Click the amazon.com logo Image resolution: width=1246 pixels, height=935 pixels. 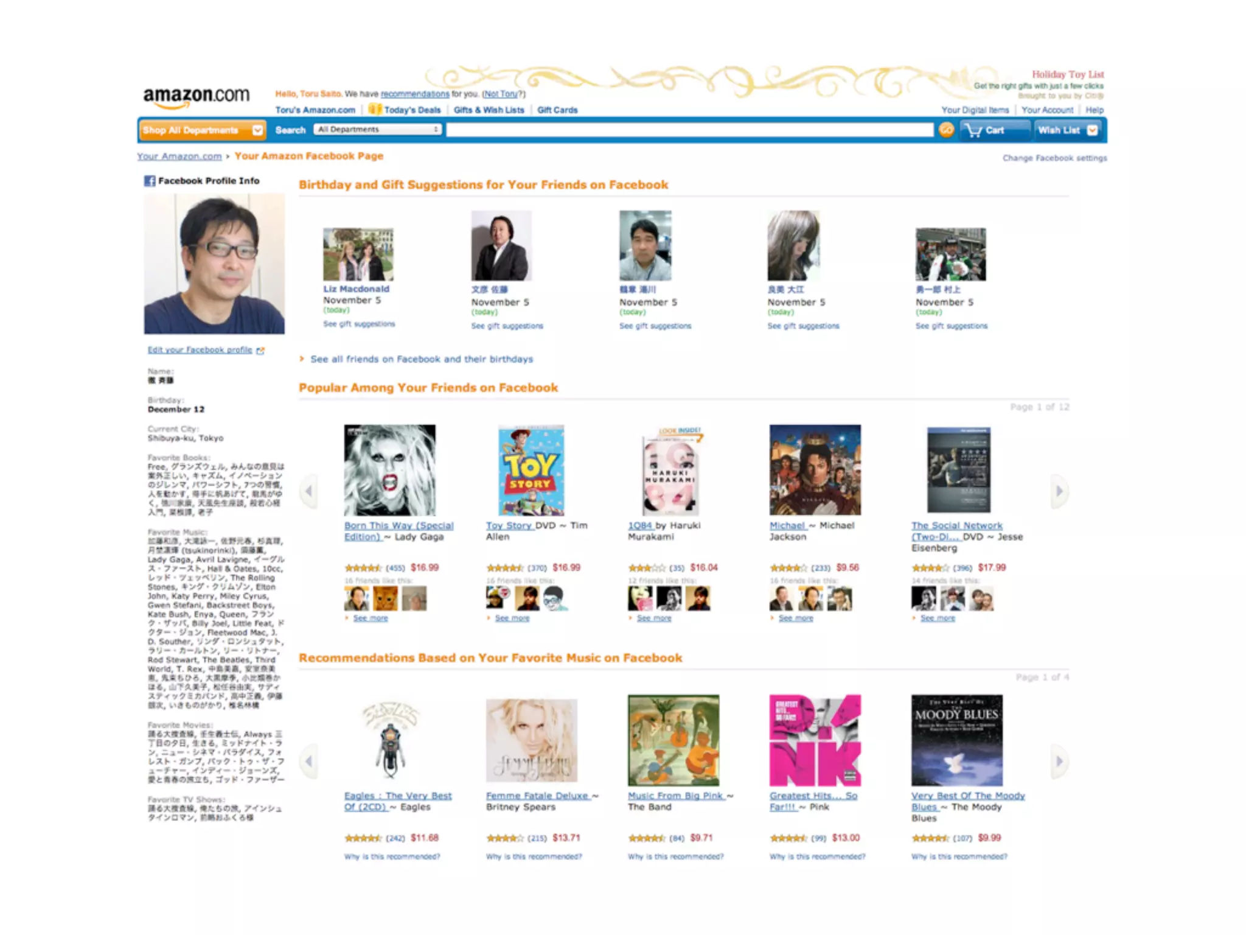click(196, 96)
